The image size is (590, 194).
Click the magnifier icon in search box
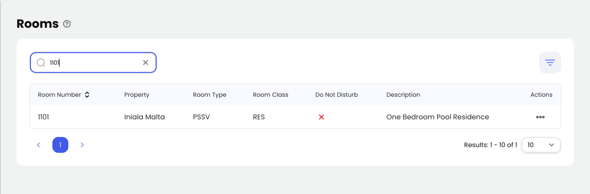[41, 63]
